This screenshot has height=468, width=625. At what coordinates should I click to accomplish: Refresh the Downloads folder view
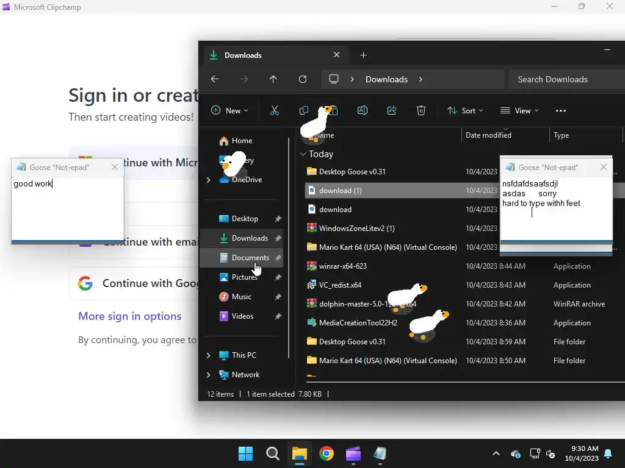(303, 79)
